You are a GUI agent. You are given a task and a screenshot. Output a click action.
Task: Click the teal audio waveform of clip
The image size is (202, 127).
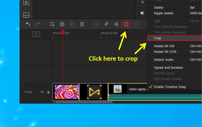click(x=155, y=97)
